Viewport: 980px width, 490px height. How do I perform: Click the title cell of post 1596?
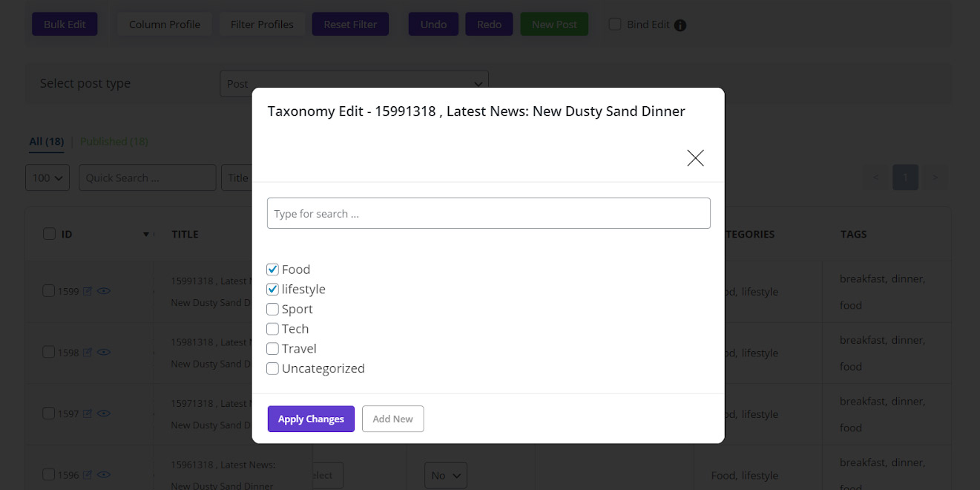pyautogui.click(x=223, y=475)
